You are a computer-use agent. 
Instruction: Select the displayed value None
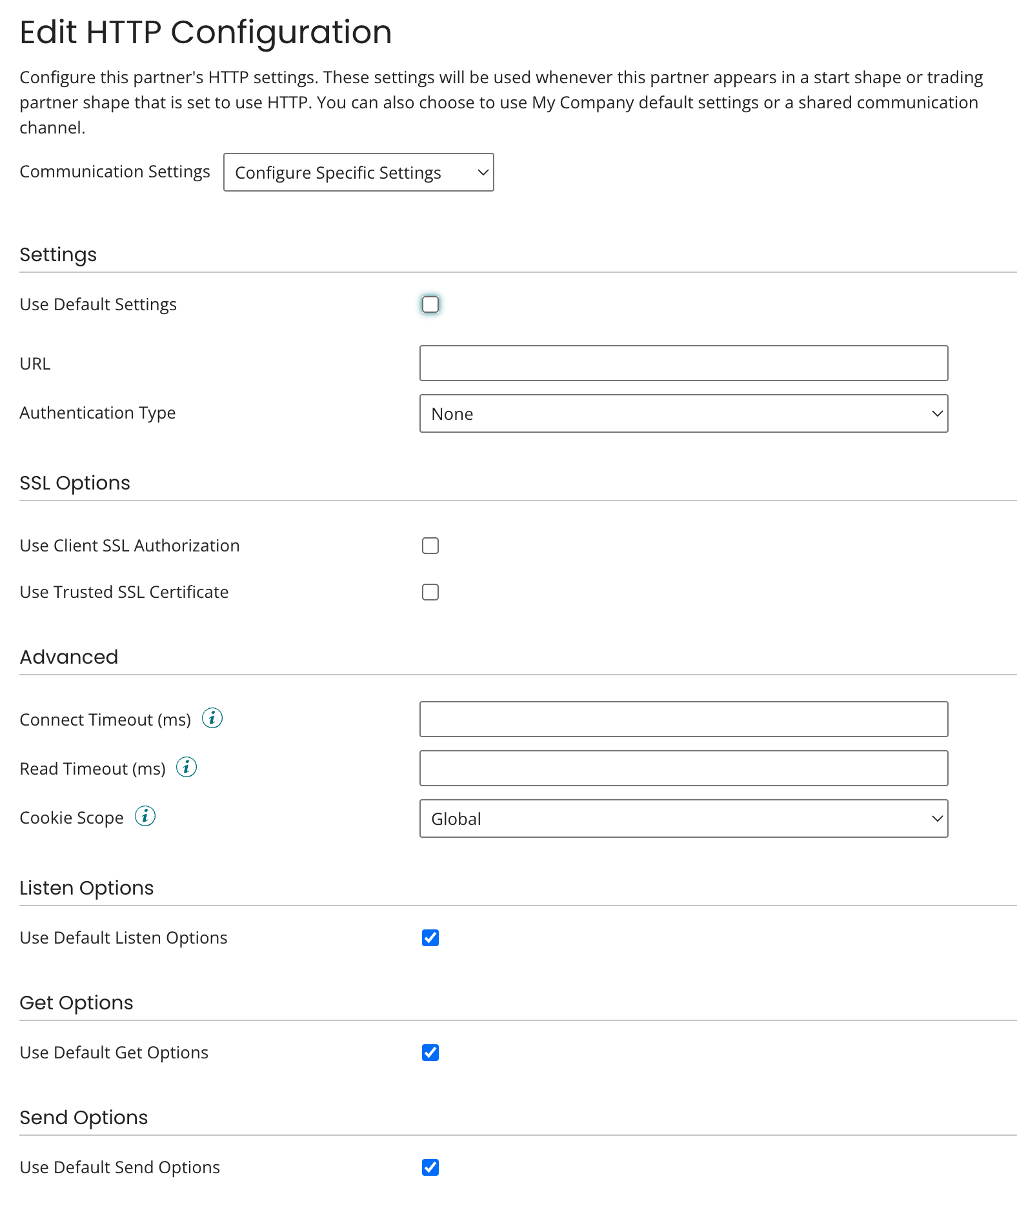click(452, 413)
